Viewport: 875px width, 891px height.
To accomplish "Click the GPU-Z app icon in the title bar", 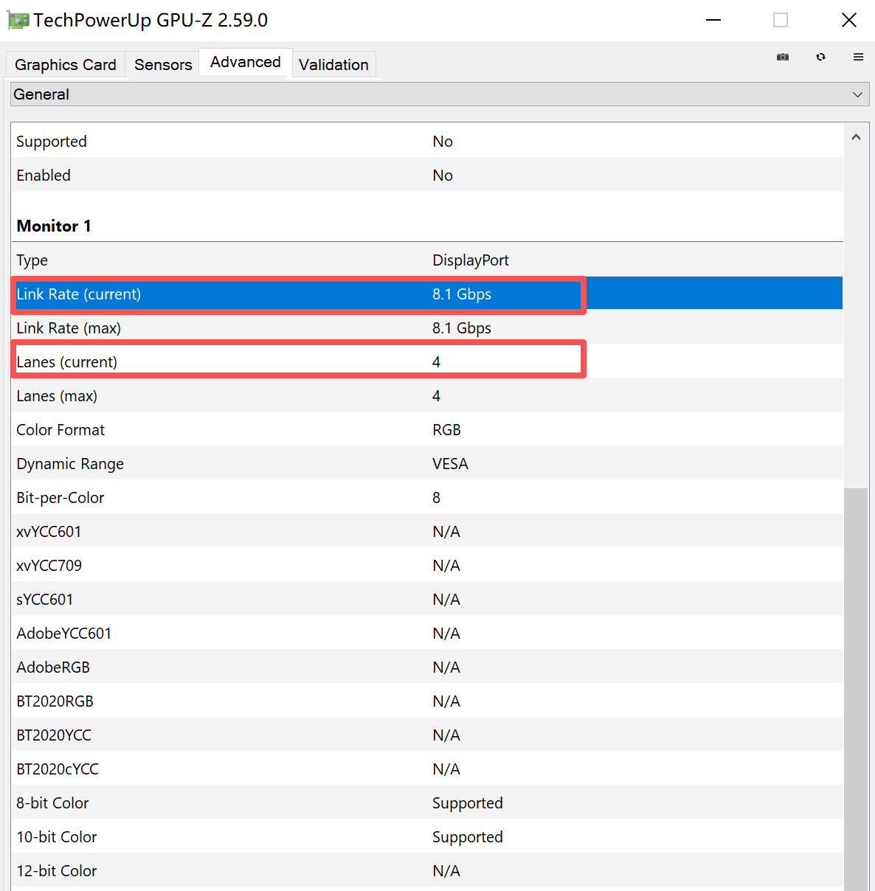I will tap(18, 21).
